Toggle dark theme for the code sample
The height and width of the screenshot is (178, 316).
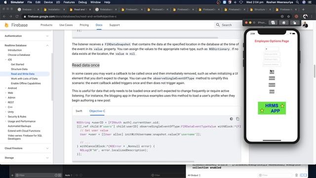coord(232,119)
